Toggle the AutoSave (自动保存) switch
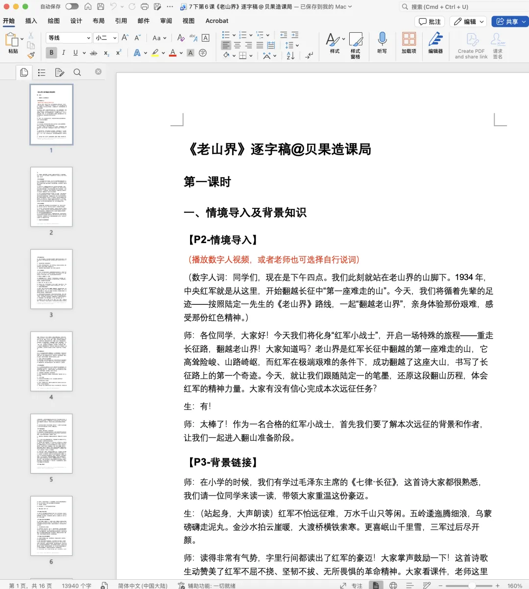This screenshot has width=529, height=589. [72, 6]
